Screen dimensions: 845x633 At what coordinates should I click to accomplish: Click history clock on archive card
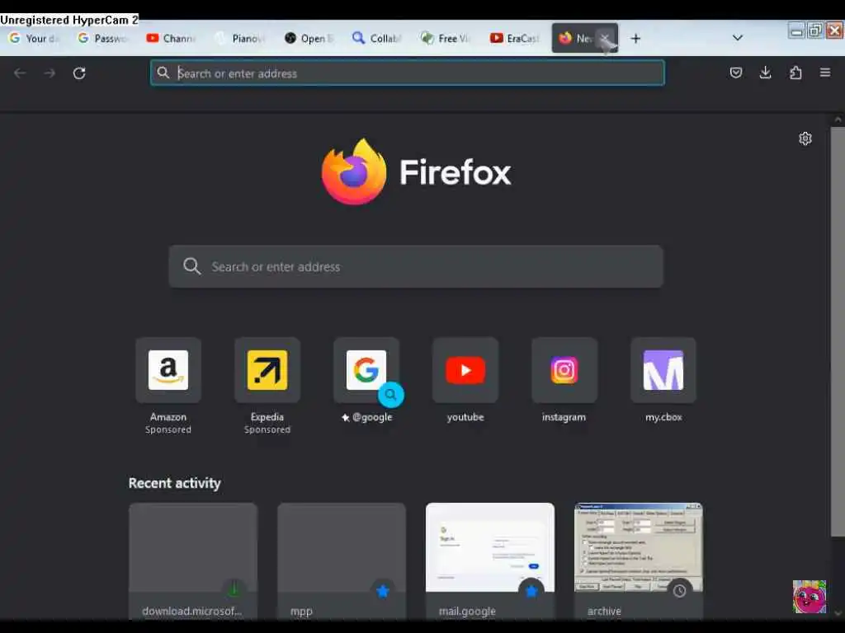(680, 591)
